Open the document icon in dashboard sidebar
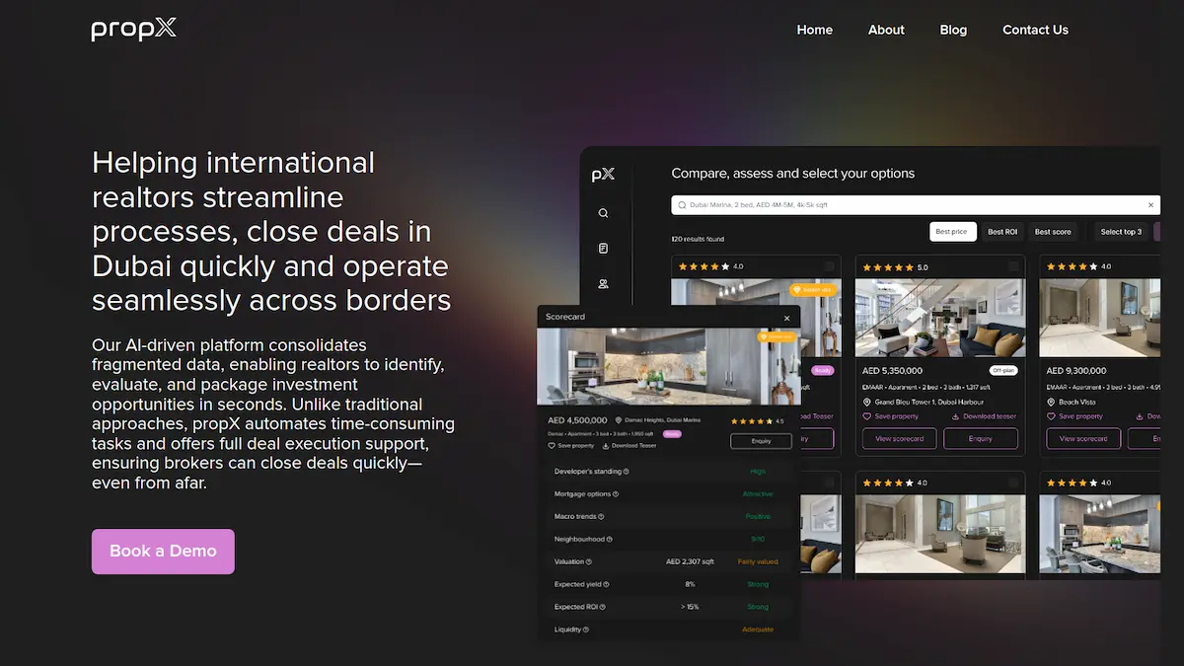The height and width of the screenshot is (666, 1184). pos(603,249)
